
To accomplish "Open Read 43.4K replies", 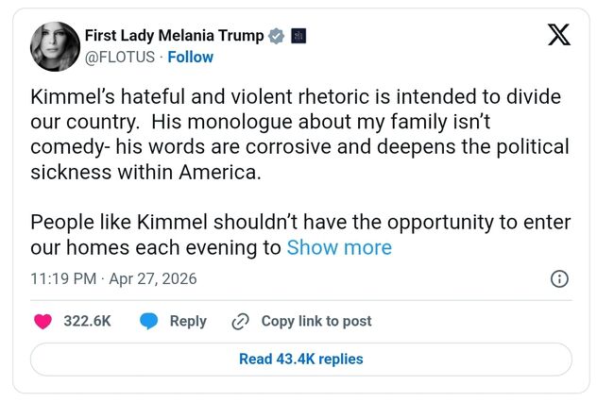I will (300, 359).
